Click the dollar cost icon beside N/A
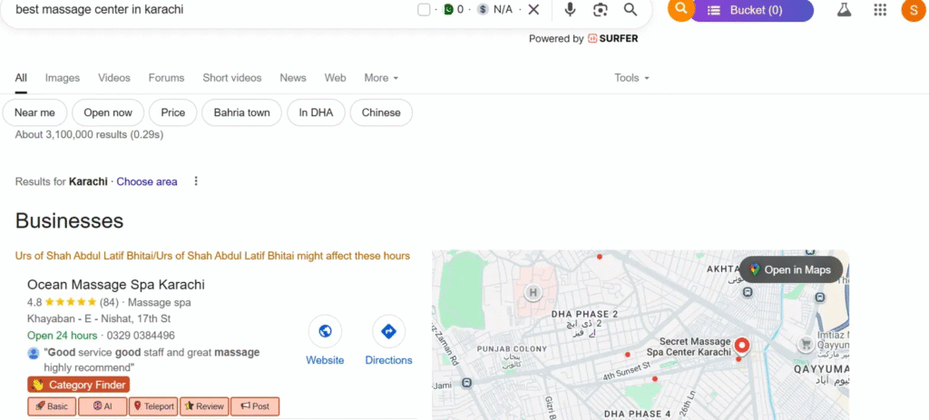The width and height of the screenshot is (929, 420). 483,9
